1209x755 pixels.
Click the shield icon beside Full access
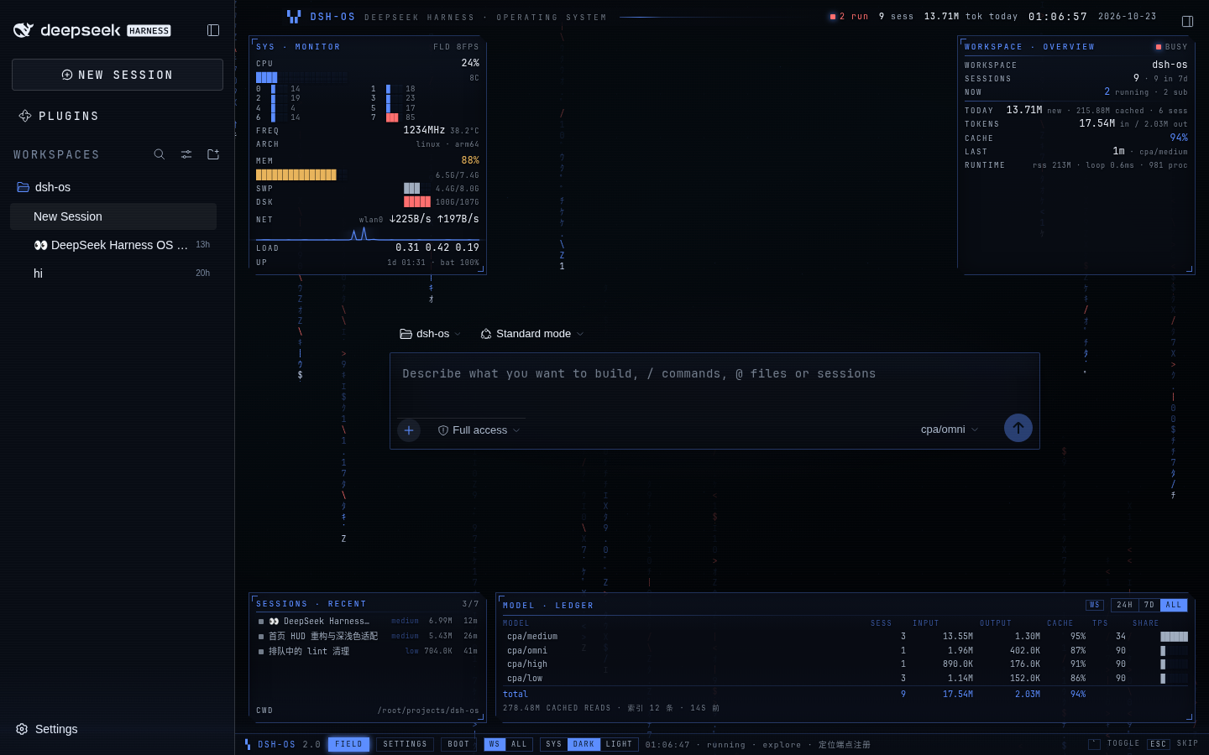[443, 430]
